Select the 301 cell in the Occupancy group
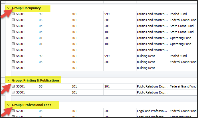This screenshot has width=198, height=118. coord(107,20)
